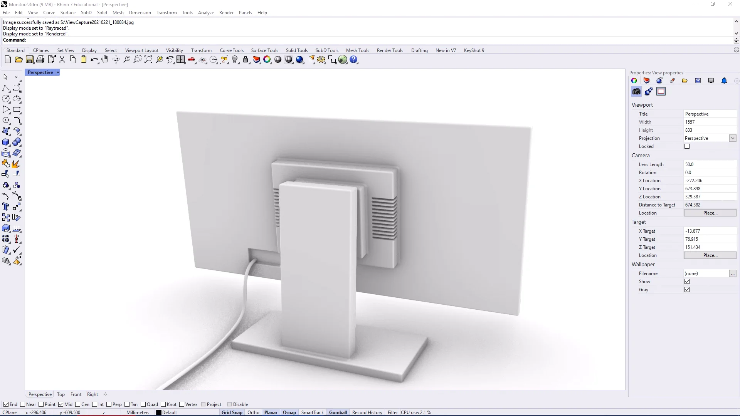Click the Print icon on the toolbar
Viewport: 740px width, 416px height.
[40, 59]
